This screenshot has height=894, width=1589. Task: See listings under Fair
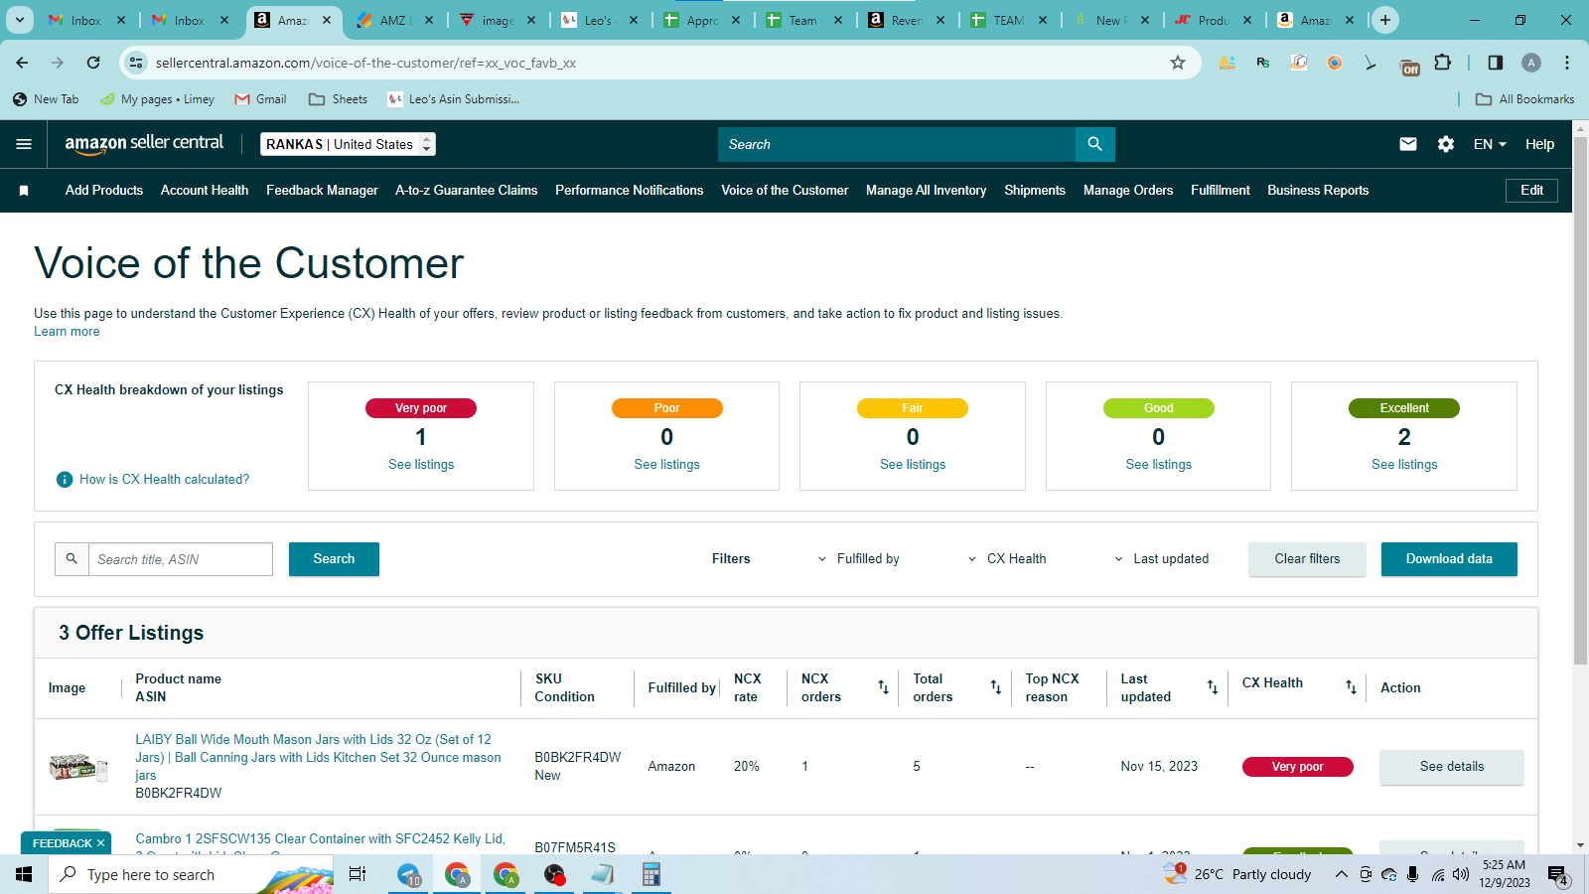coord(913,465)
